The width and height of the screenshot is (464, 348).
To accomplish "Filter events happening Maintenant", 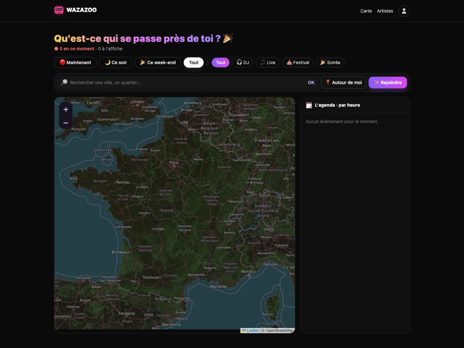I will click(x=75, y=63).
